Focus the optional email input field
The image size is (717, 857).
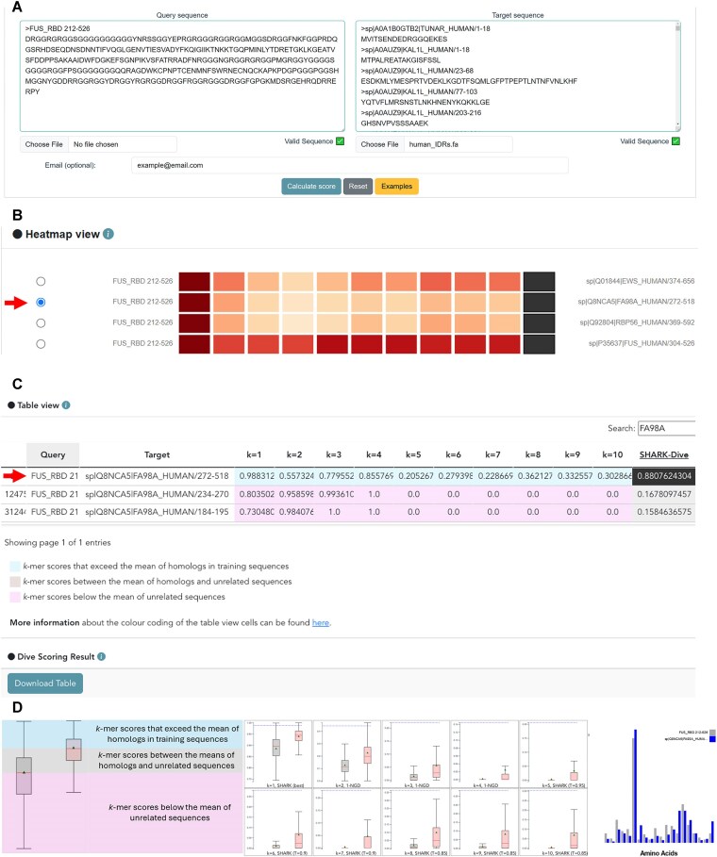[x=349, y=165]
